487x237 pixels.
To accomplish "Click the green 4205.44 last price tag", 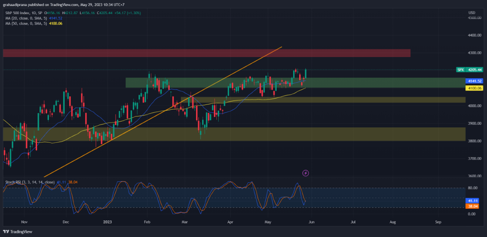I will [474, 70].
